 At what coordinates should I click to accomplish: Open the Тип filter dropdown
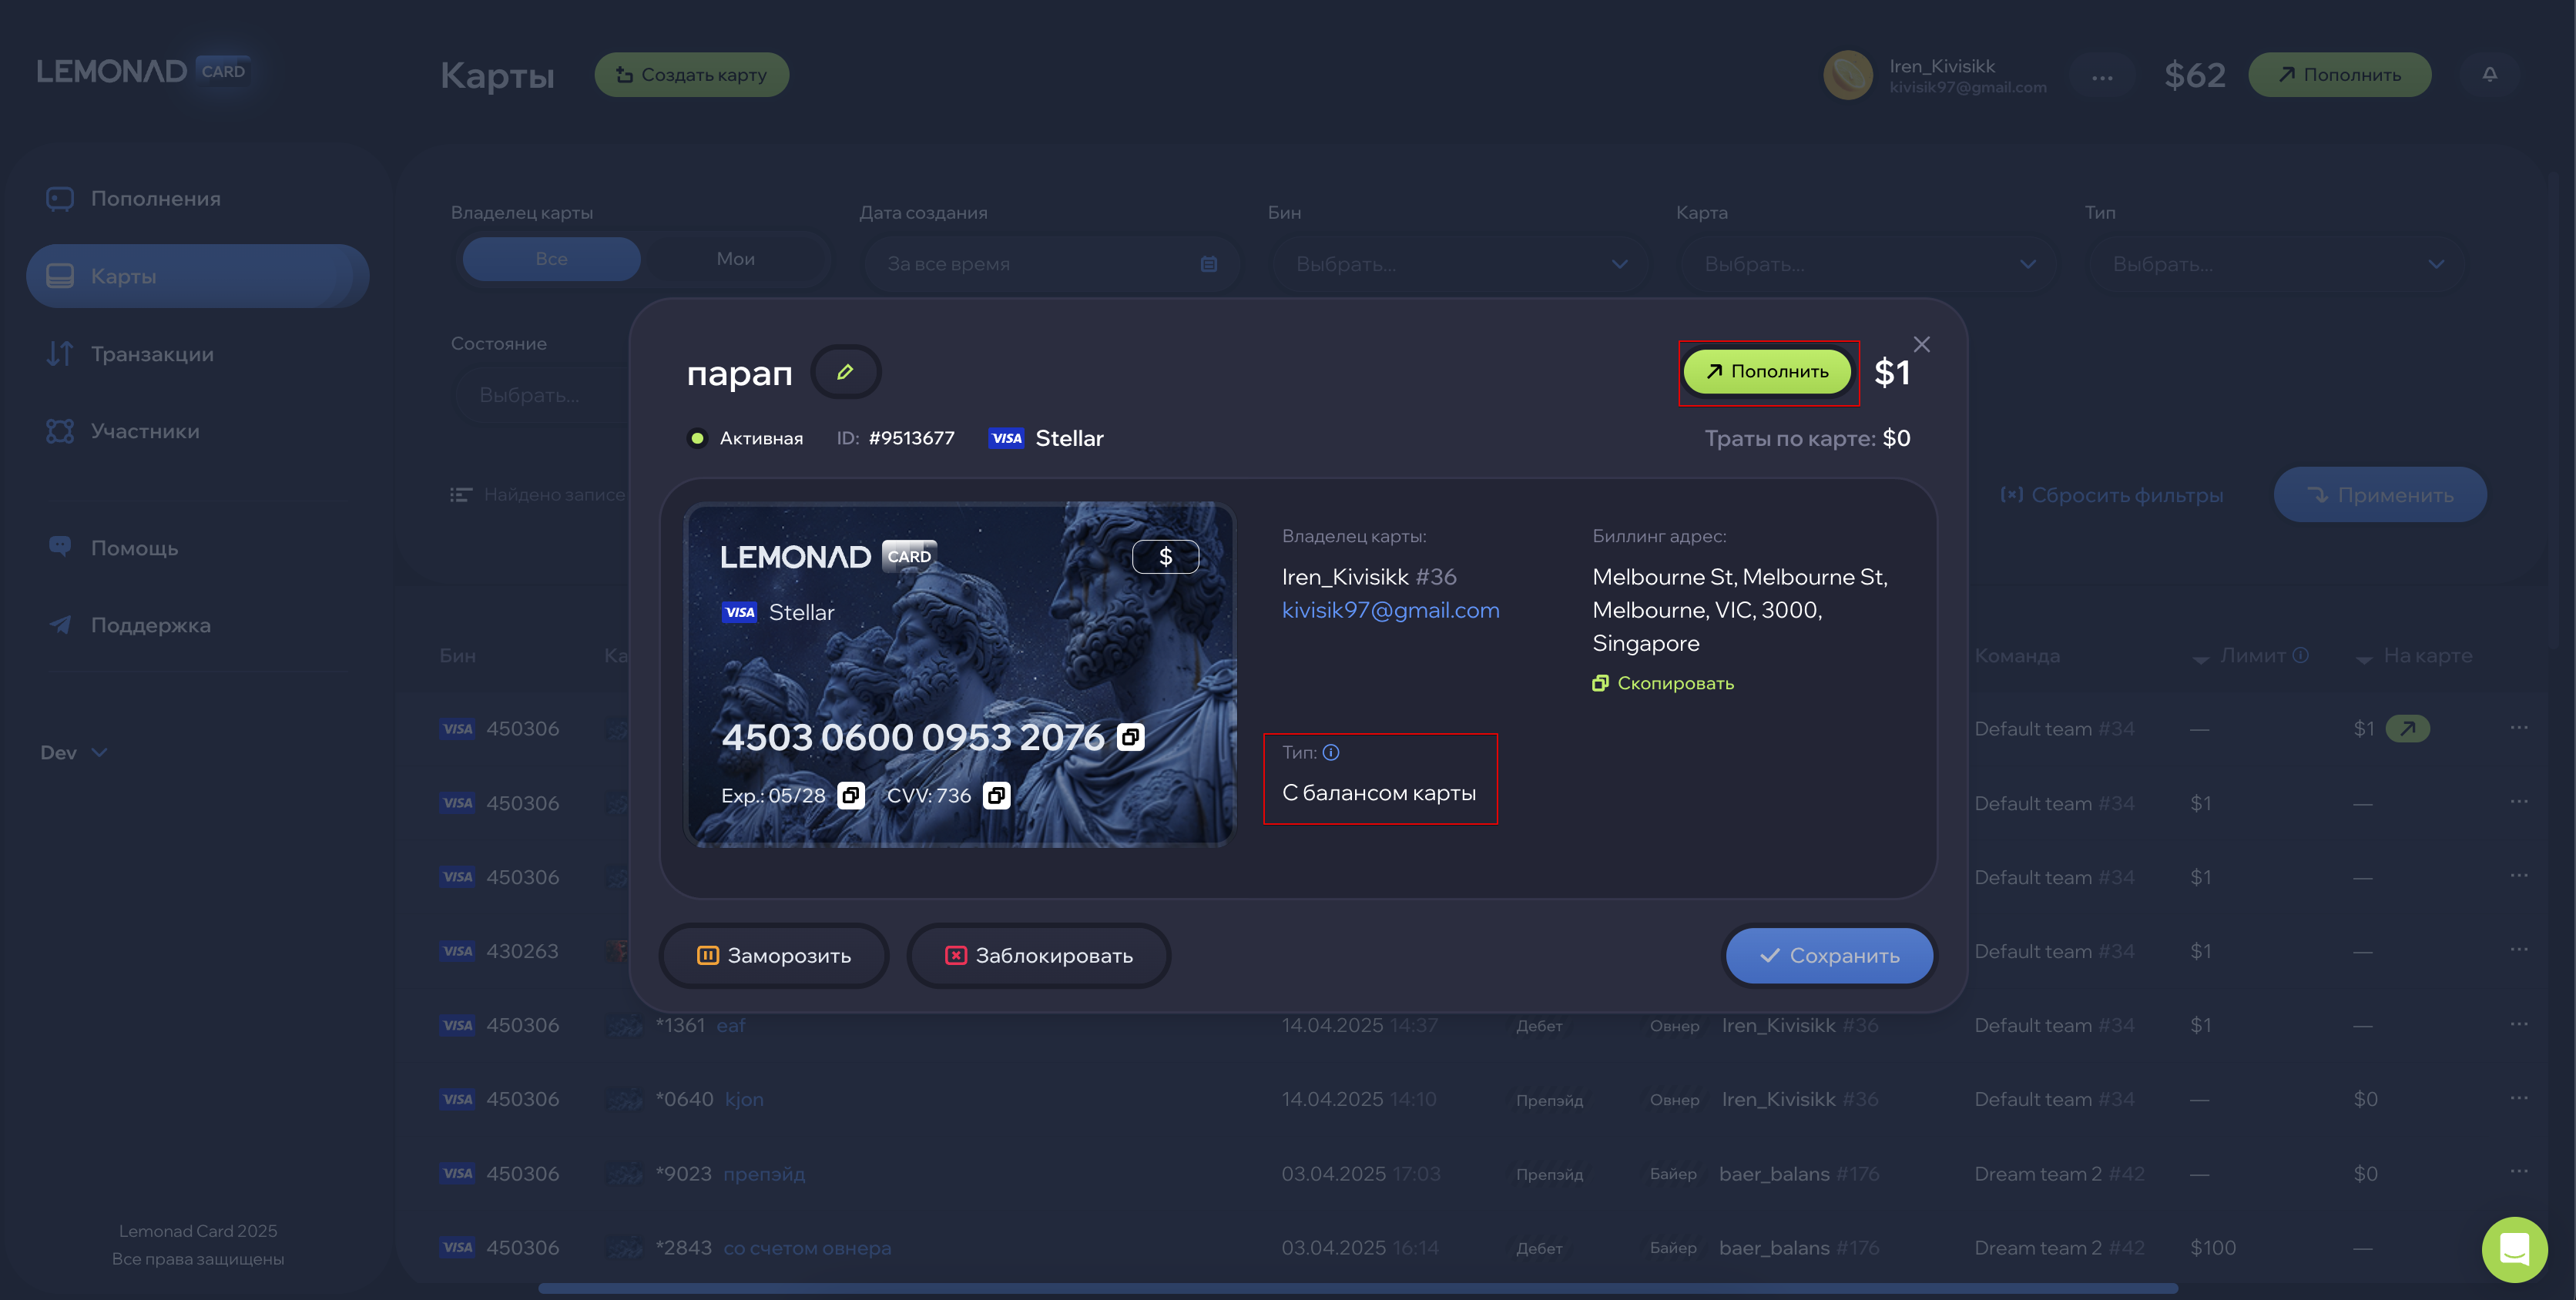point(2276,264)
